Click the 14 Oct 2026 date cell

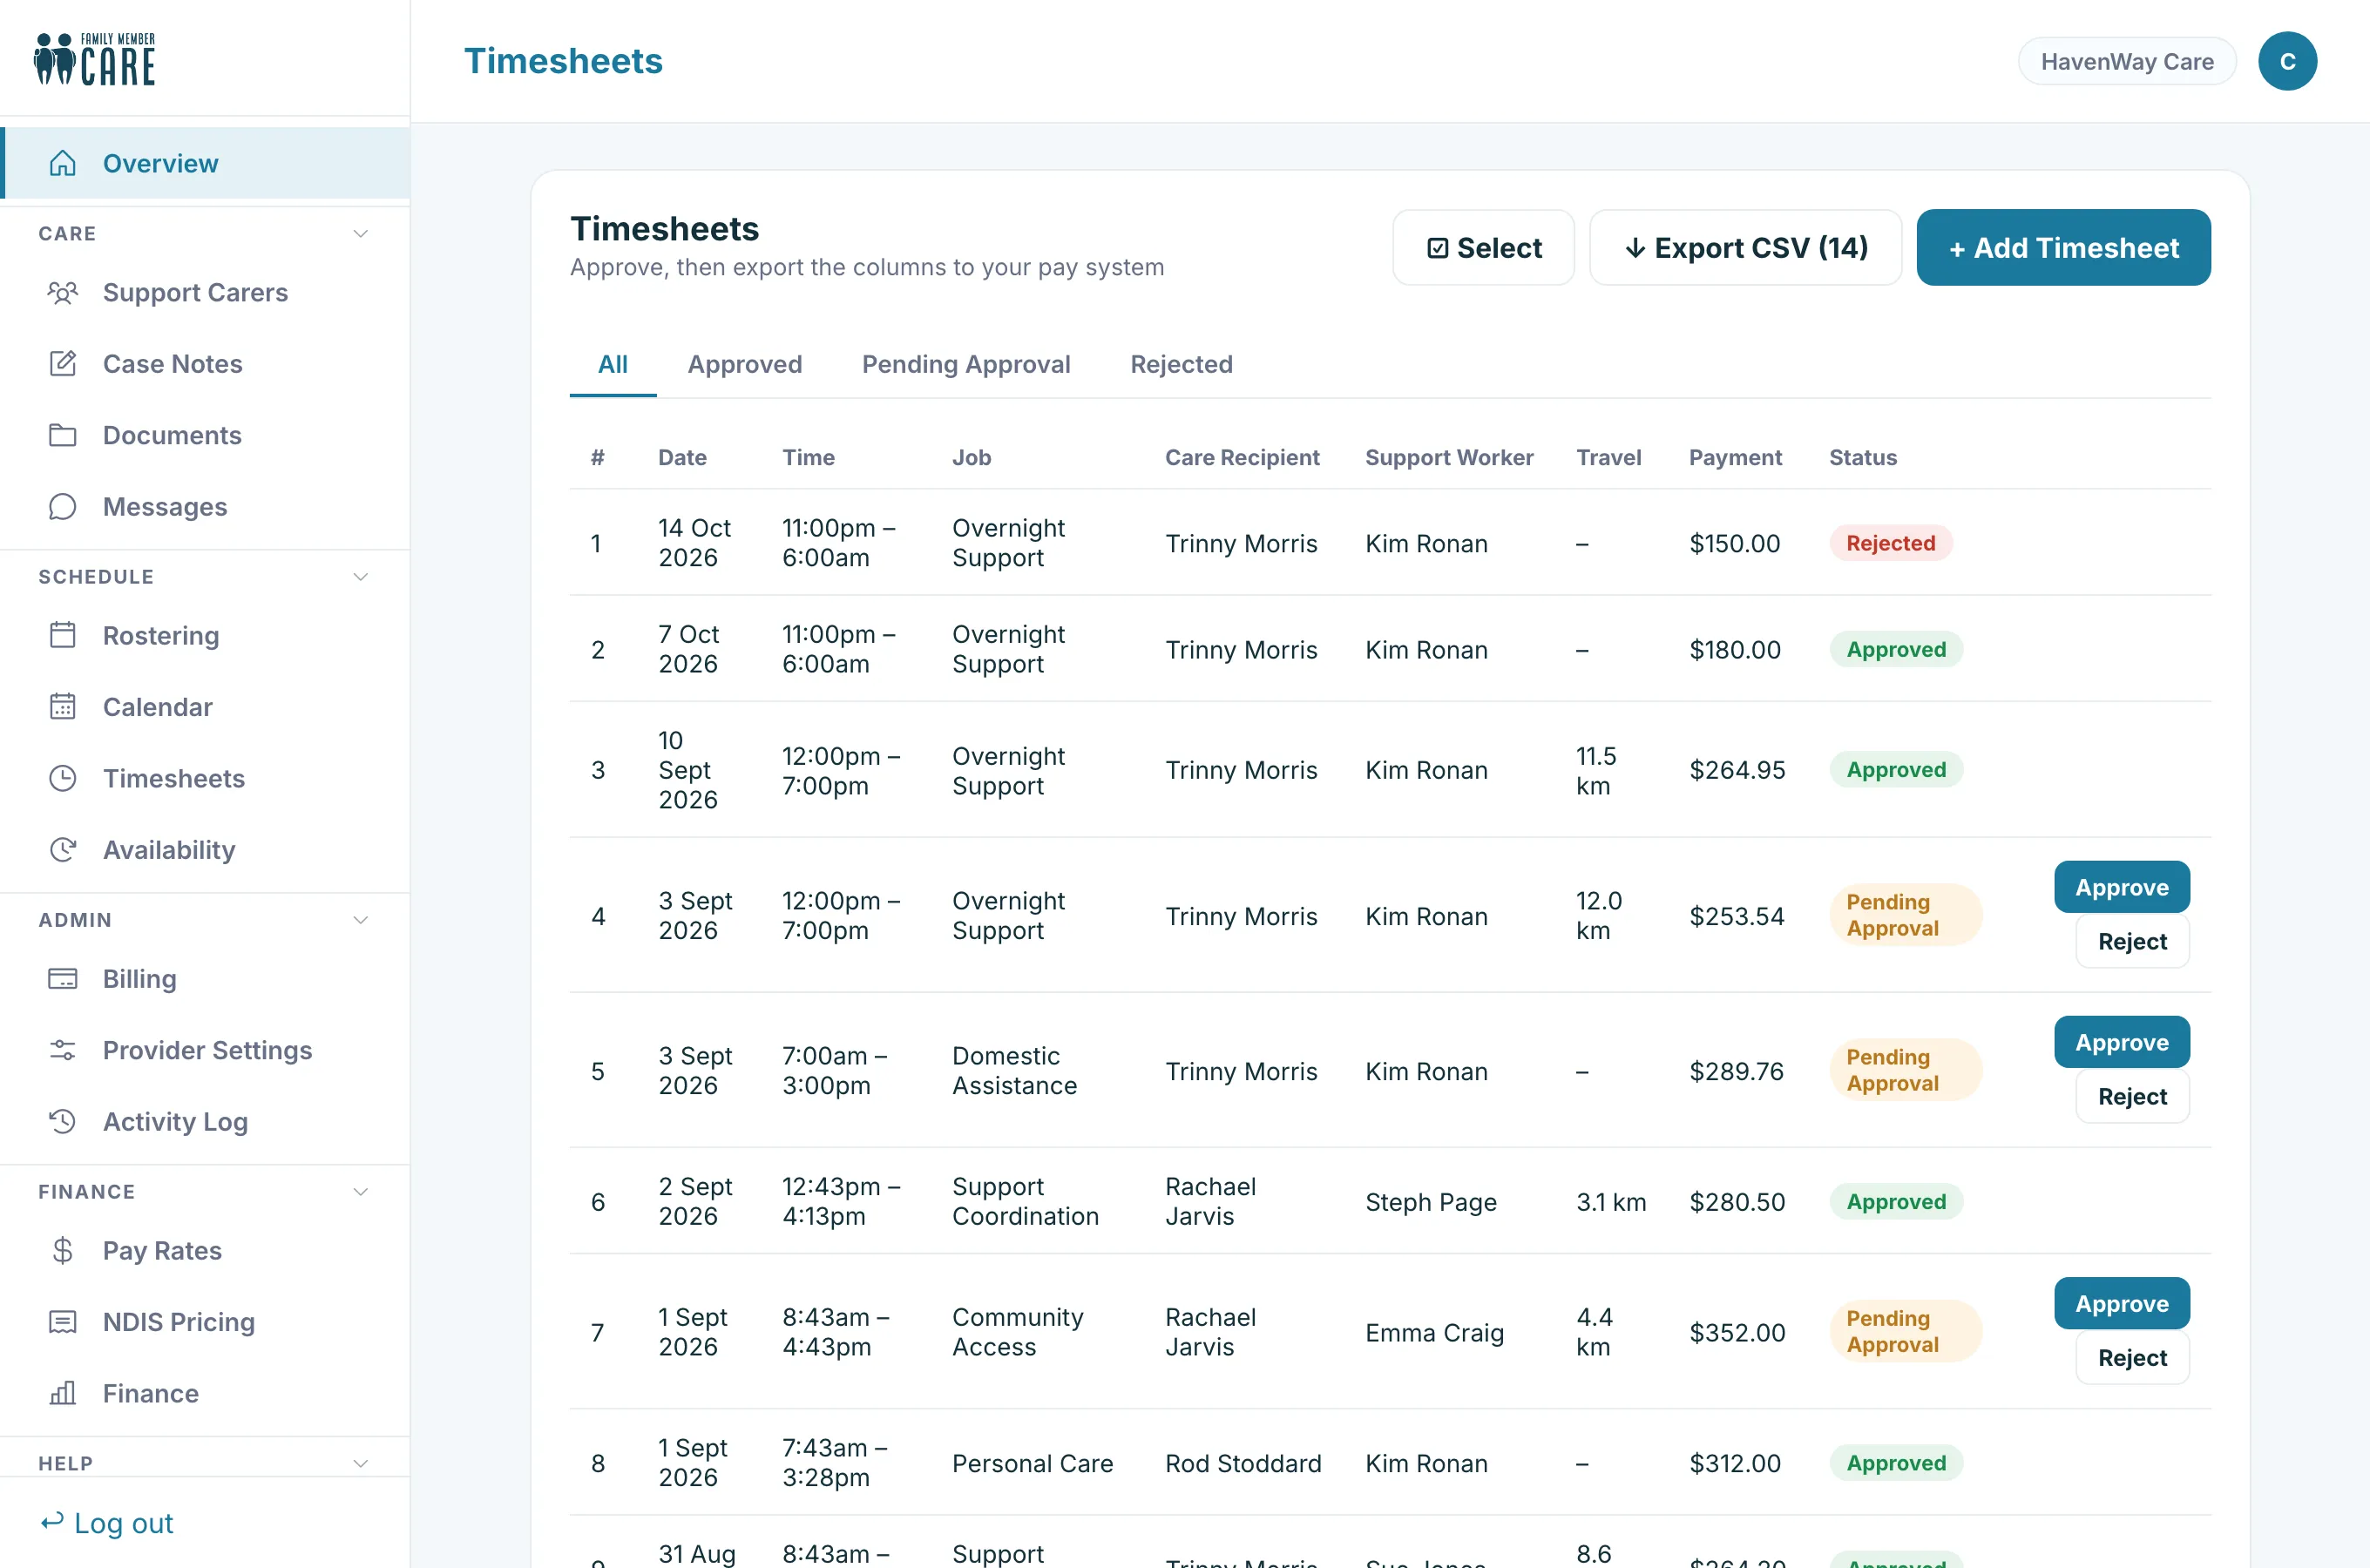694,542
